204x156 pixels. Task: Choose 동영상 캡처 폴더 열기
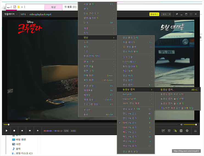178,103
